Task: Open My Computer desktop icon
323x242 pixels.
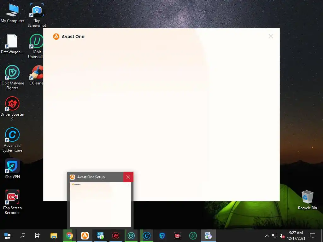Action: tap(12, 13)
